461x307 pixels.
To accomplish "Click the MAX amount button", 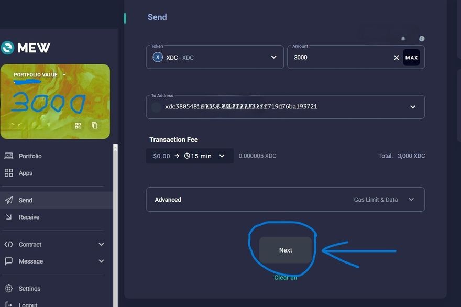I will click(411, 58).
